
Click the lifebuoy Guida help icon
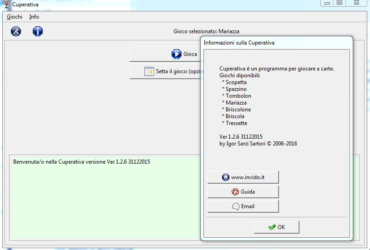235,192
